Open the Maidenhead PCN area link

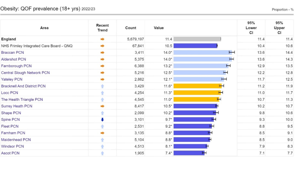16,140
